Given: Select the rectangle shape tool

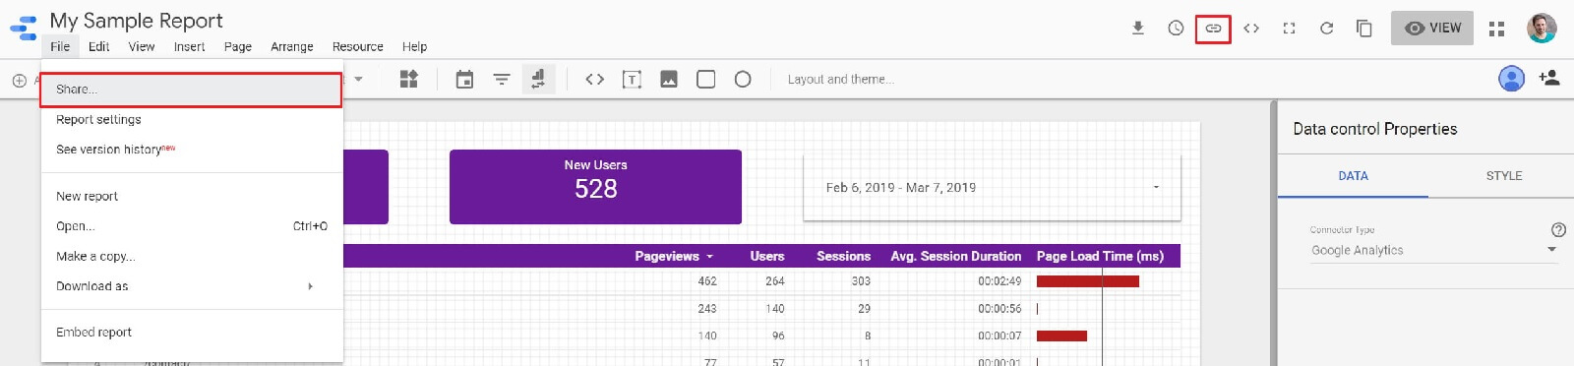Looking at the screenshot, I should tap(705, 79).
